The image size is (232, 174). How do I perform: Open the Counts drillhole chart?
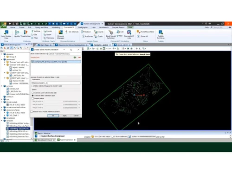pos(48,31)
